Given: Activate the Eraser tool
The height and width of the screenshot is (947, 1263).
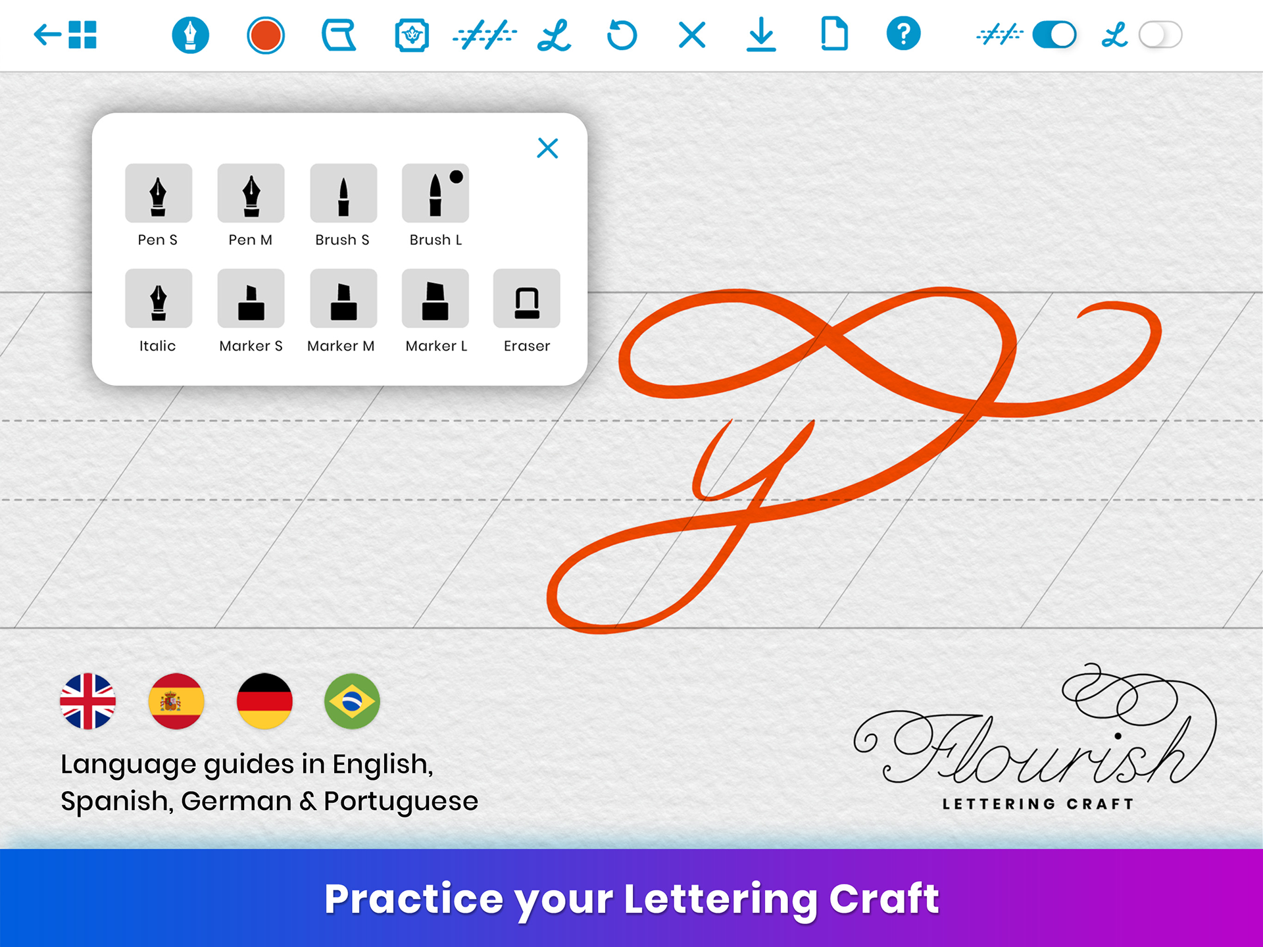Looking at the screenshot, I should (526, 298).
